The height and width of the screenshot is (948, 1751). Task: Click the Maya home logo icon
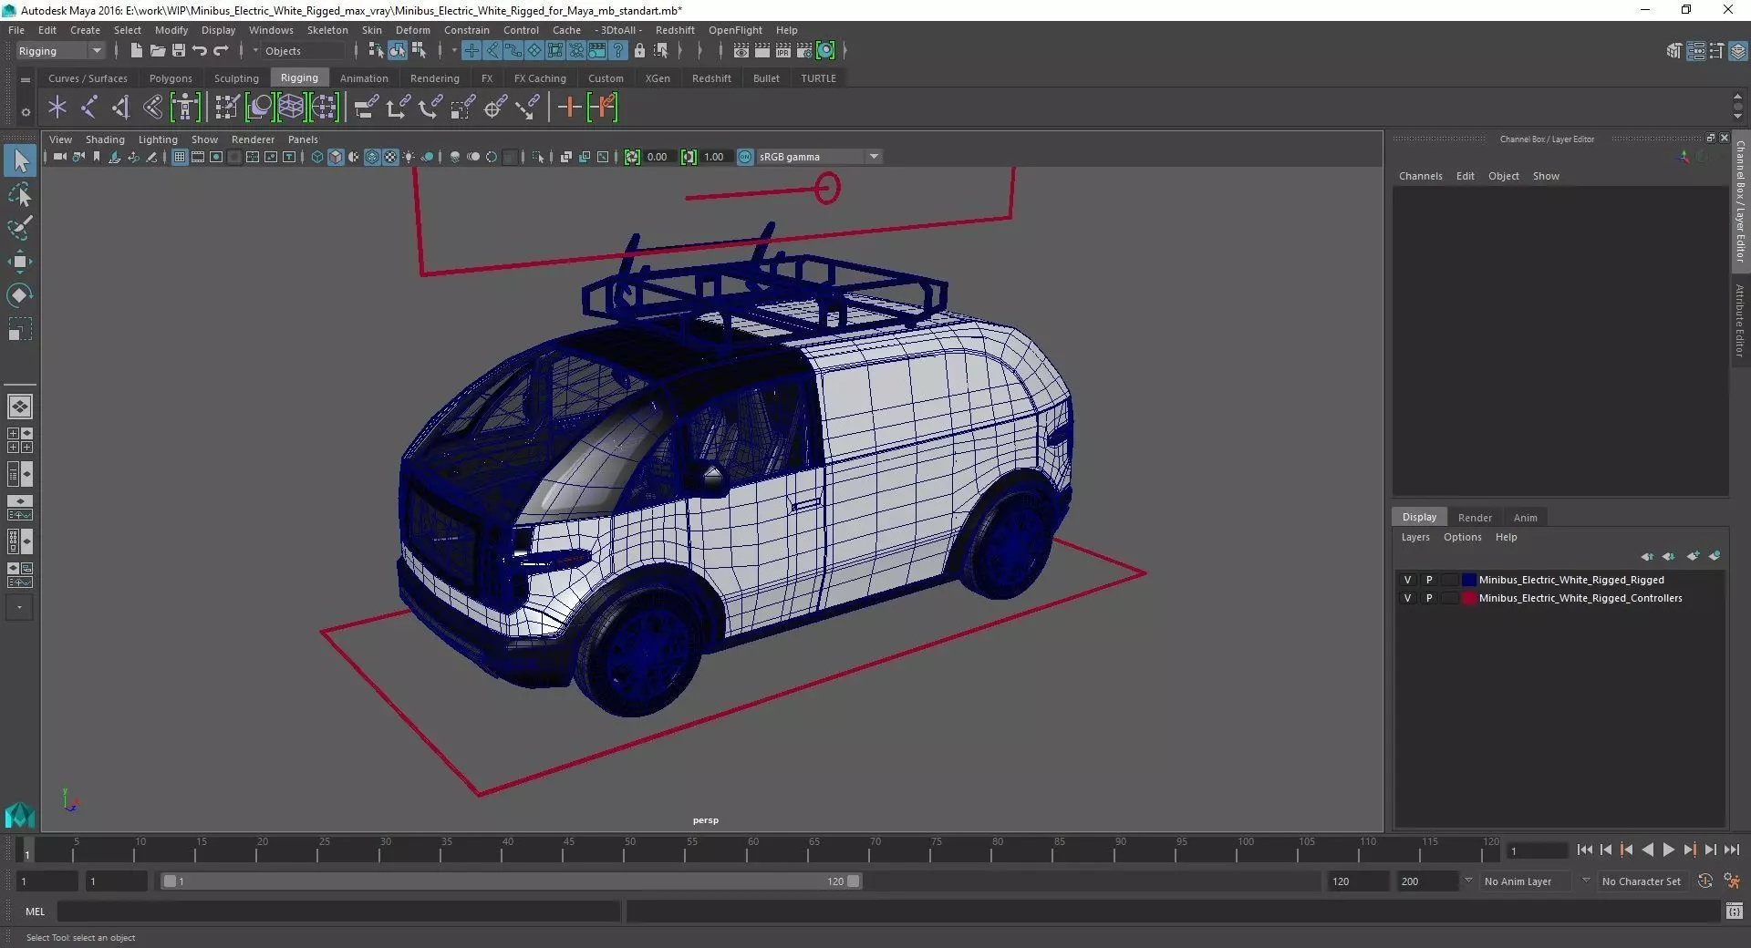[20, 814]
